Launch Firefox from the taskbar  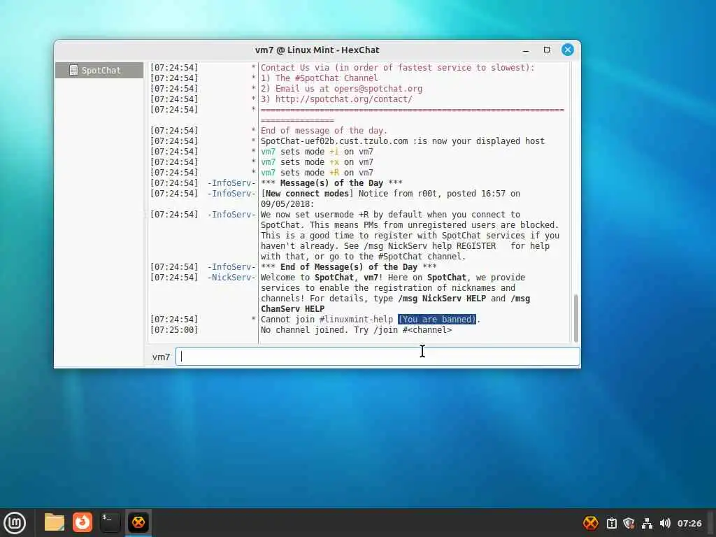tap(83, 522)
